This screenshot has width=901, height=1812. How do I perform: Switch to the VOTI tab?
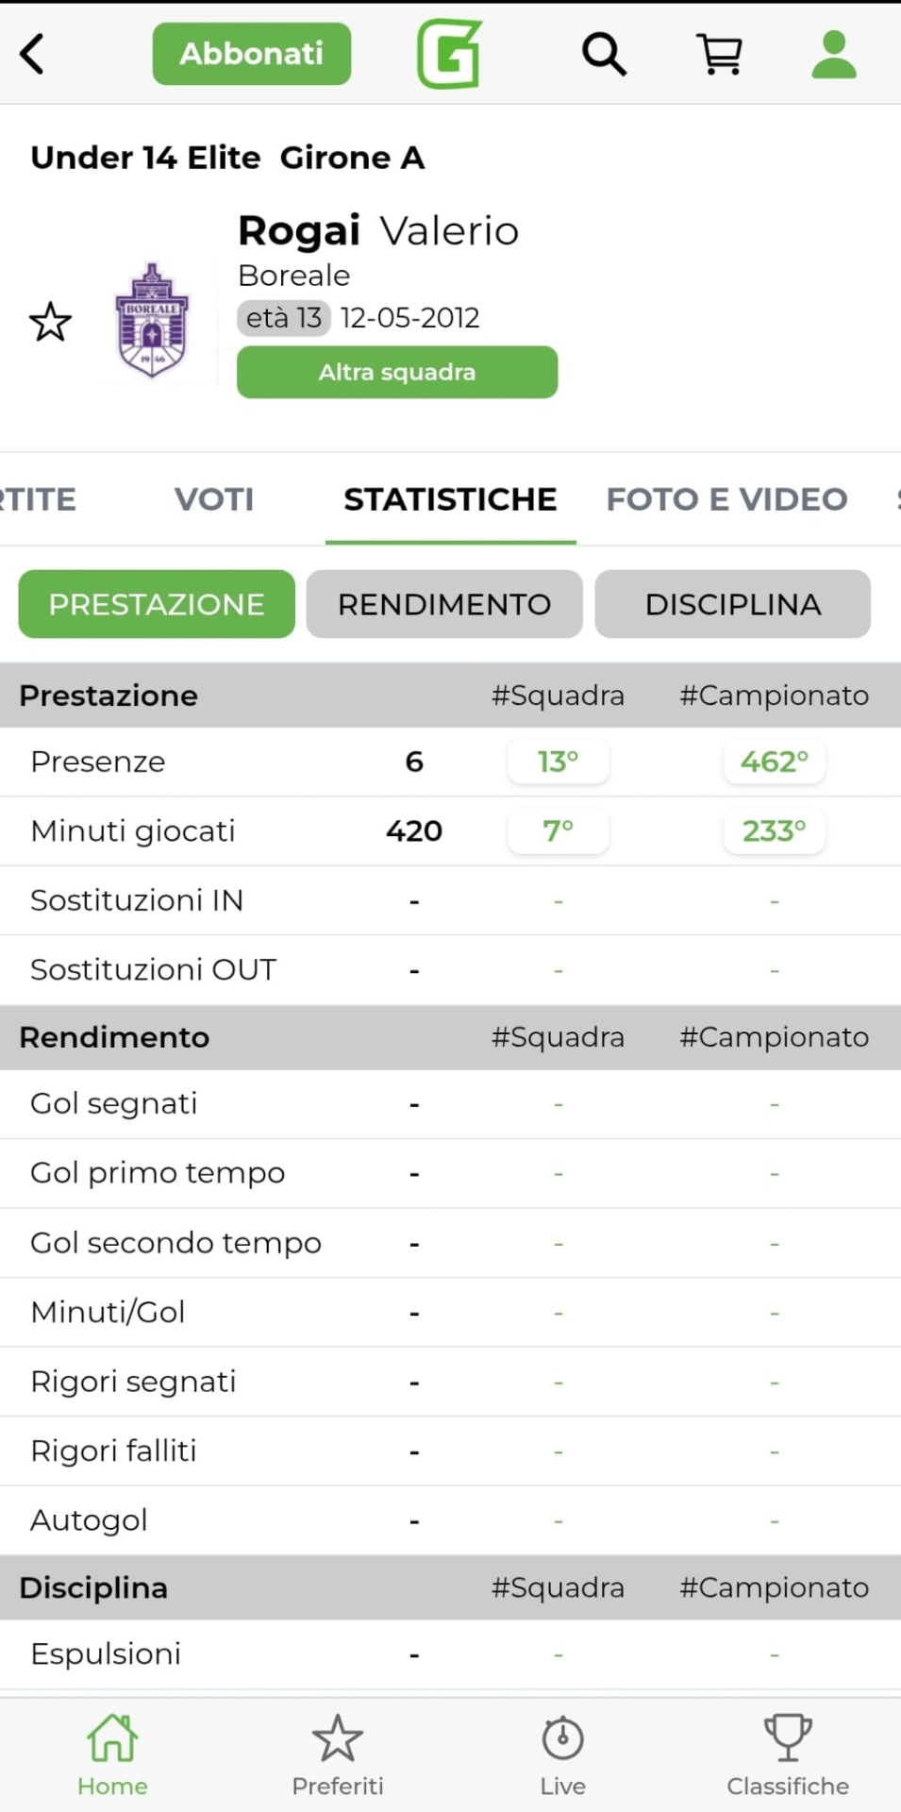click(x=214, y=499)
